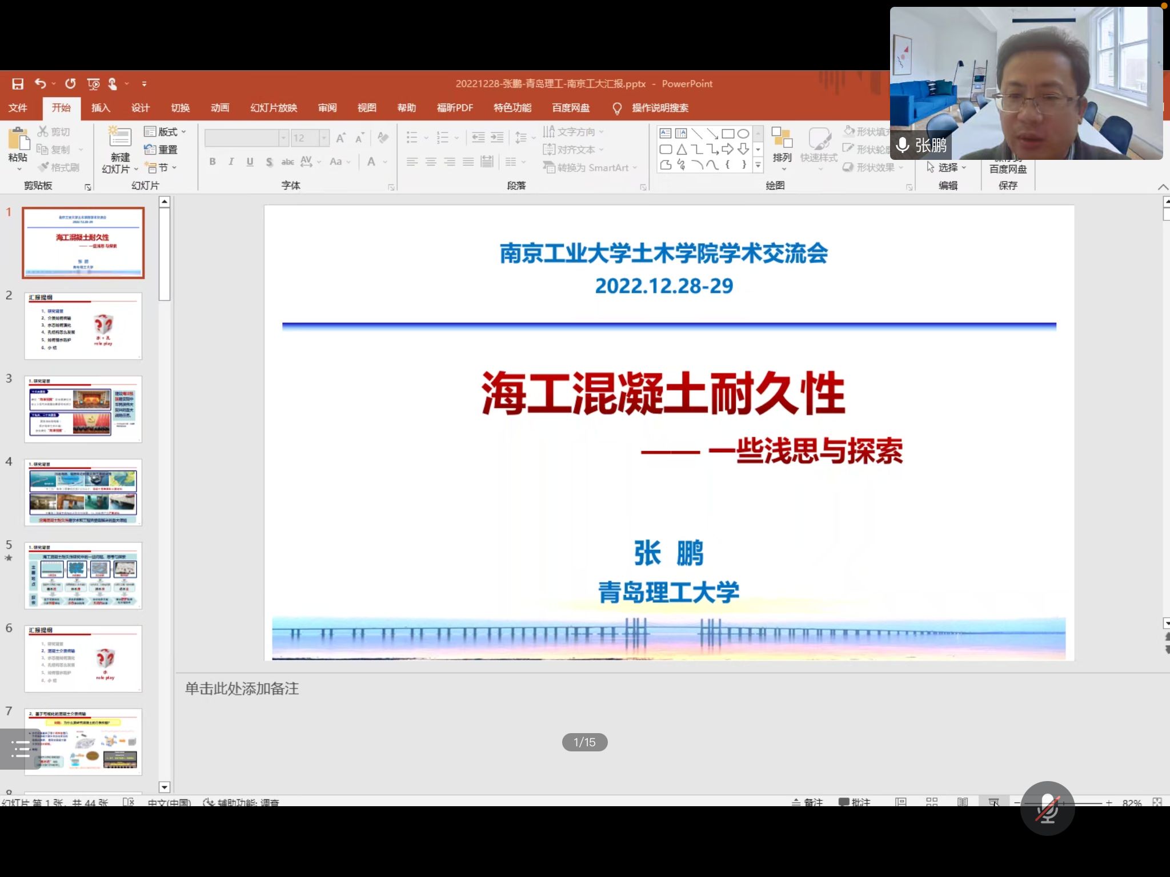Select the rectangle shape in shapes gallery
The height and width of the screenshot is (877, 1170).
728,134
